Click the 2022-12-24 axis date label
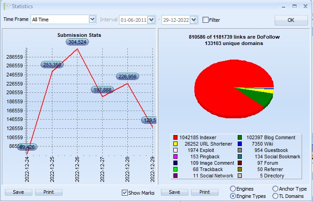313x202 pixels. (x=27, y=169)
